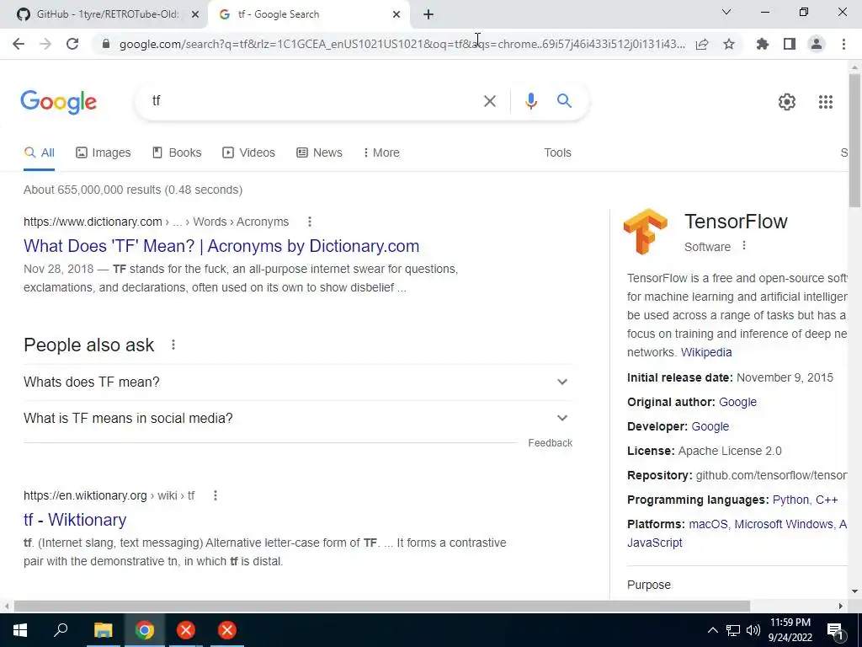
Task: Click the voice search microphone icon
Action: pos(530,101)
